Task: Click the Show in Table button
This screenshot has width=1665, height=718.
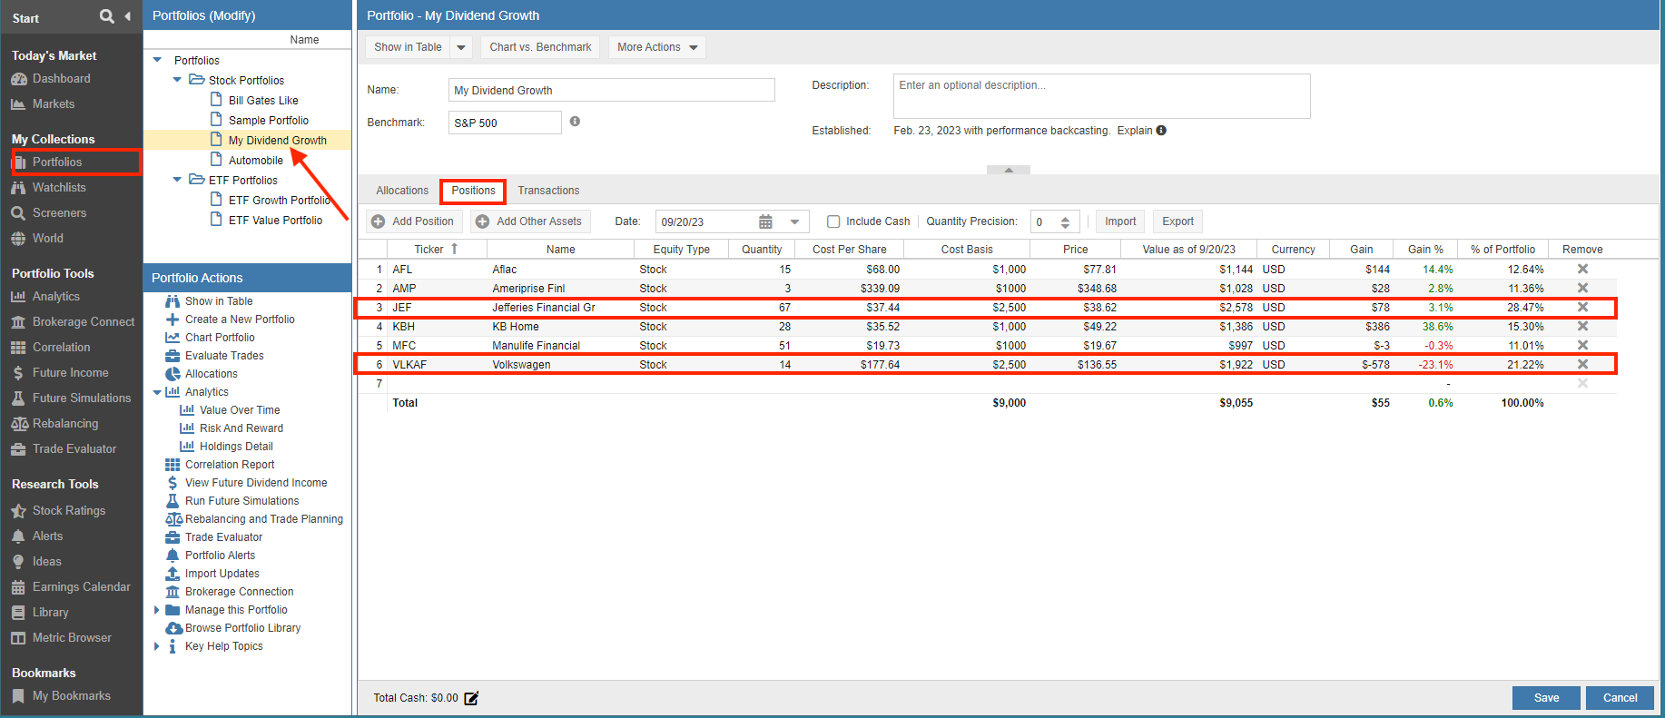Action: 408,47
